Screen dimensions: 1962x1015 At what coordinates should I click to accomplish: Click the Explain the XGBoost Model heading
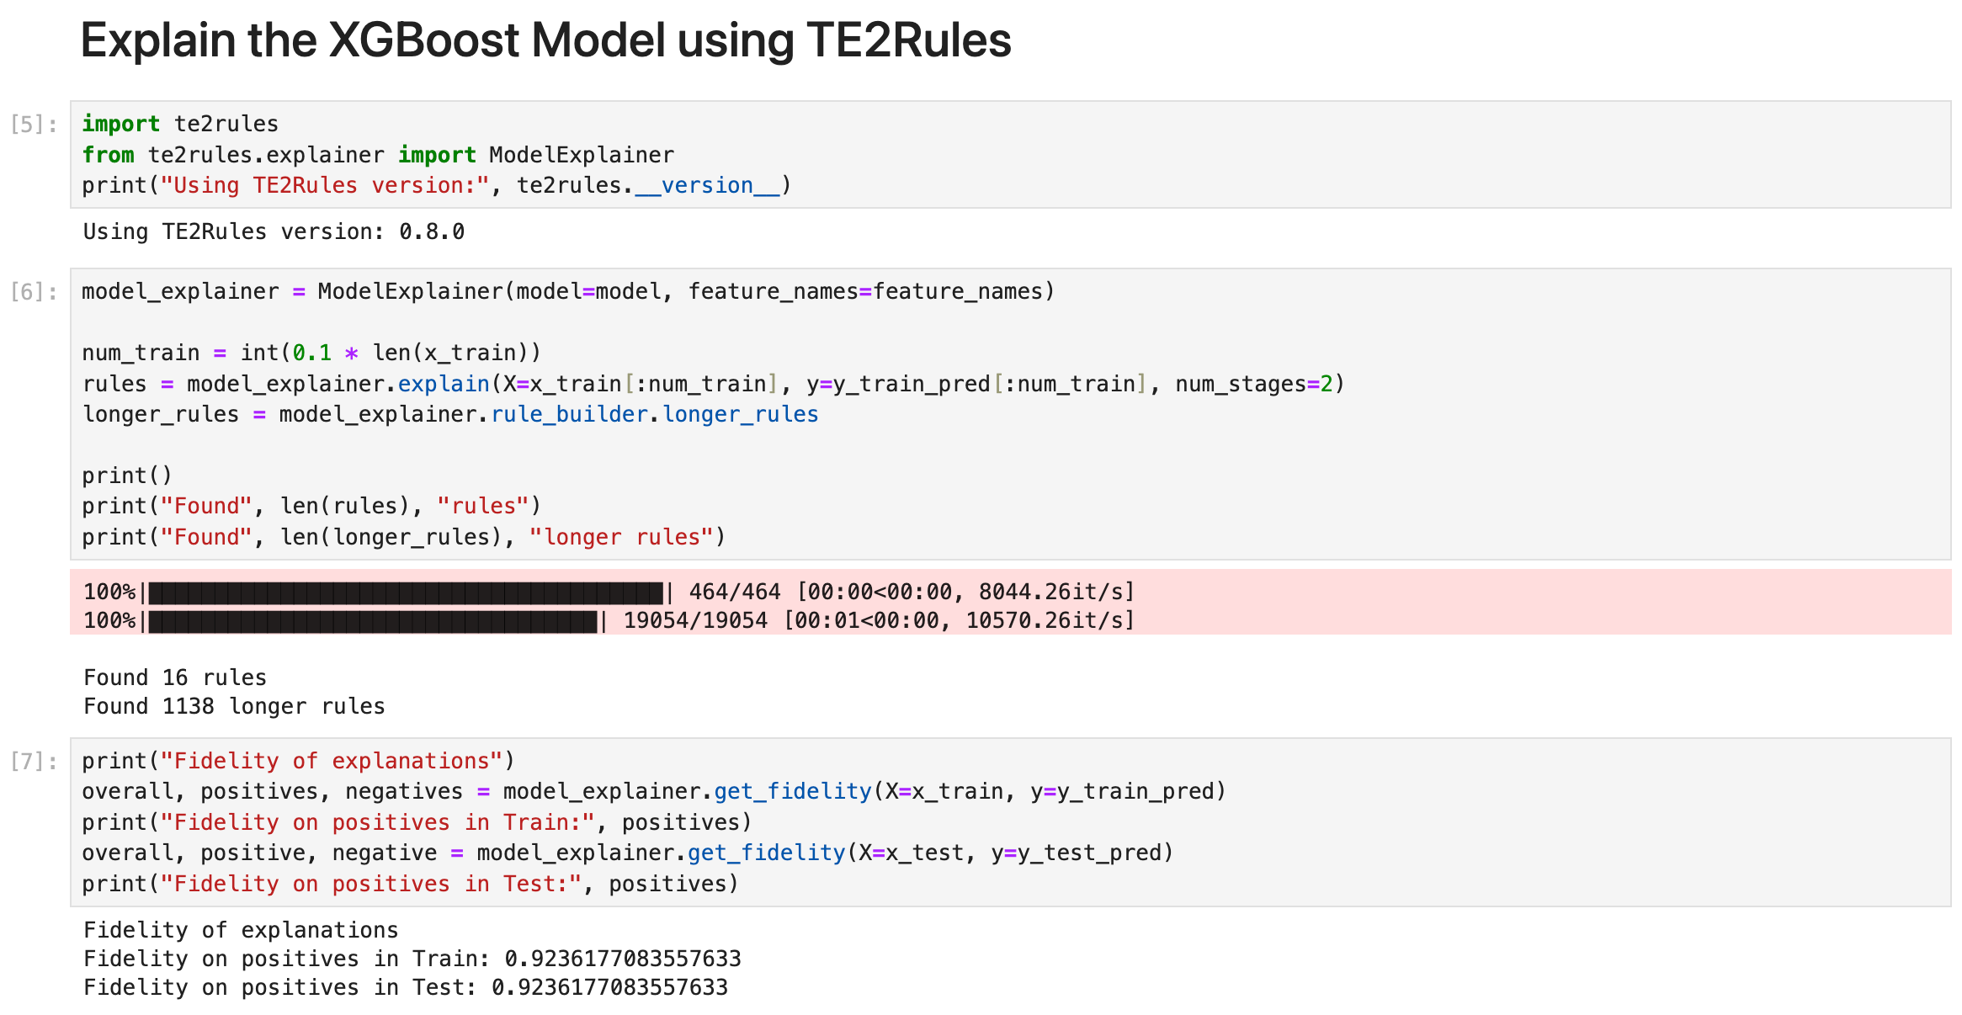(x=545, y=40)
